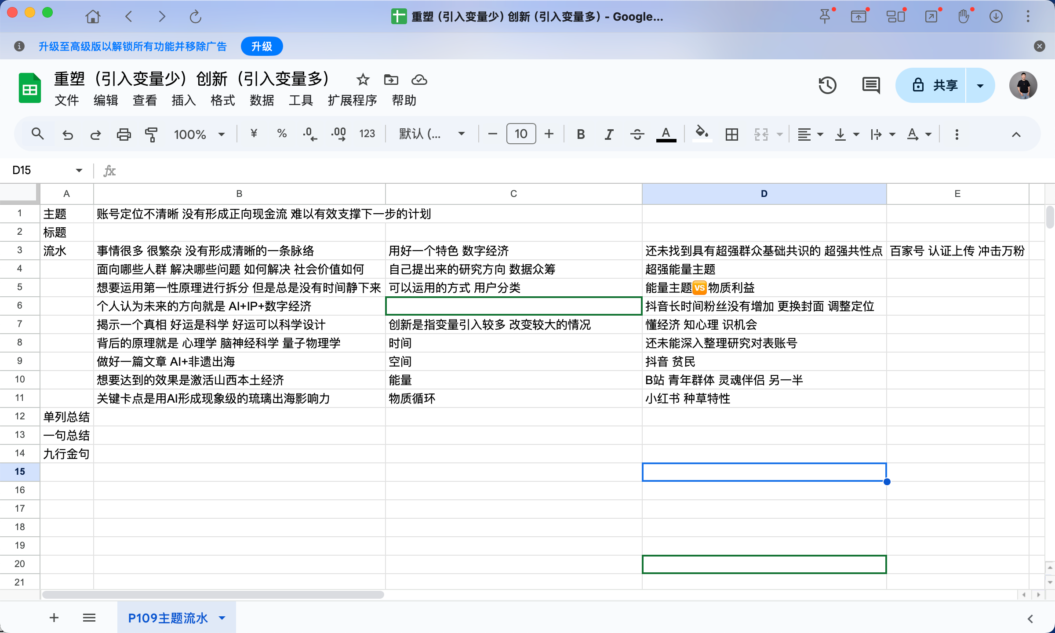Click the blue 升级 button
Viewport: 1055px width, 633px height.
pos(262,46)
